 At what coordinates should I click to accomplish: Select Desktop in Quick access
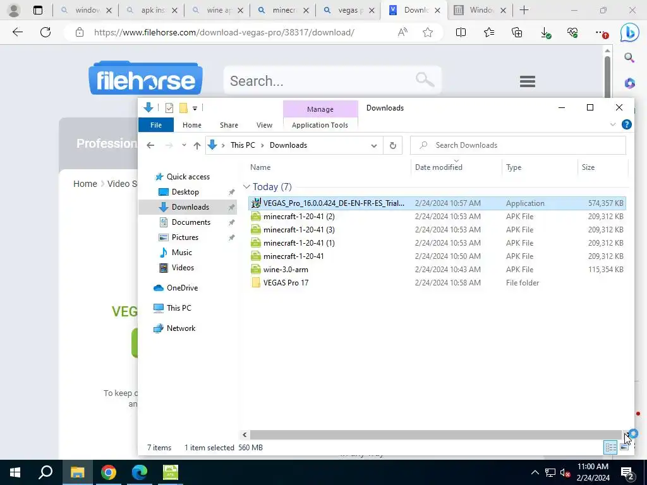pos(185,192)
